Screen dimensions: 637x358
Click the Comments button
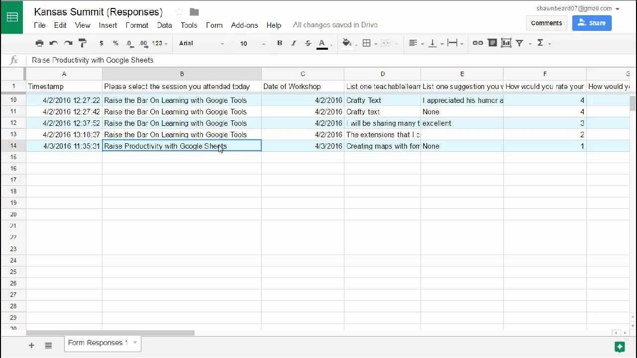(x=546, y=23)
